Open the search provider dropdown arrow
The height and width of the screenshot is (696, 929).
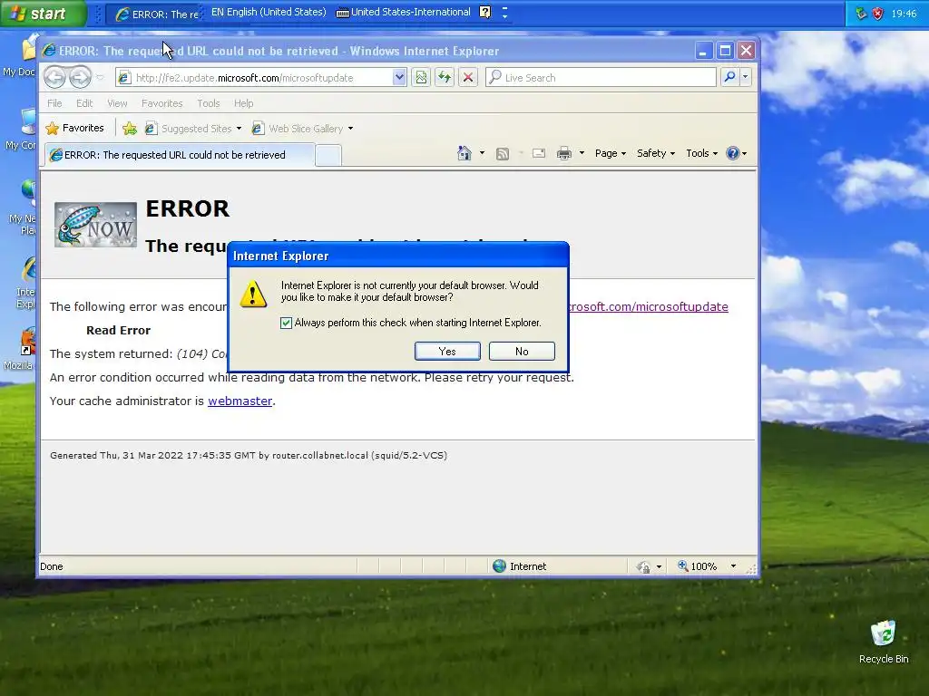pyautogui.click(x=746, y=77)
